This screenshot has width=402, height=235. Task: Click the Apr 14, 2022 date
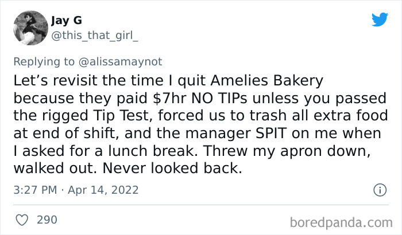click(x=103, y=190)
